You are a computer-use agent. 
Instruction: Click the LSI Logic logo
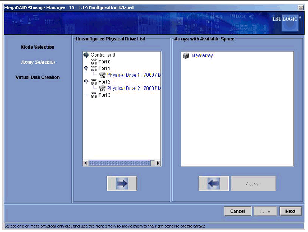287,22
